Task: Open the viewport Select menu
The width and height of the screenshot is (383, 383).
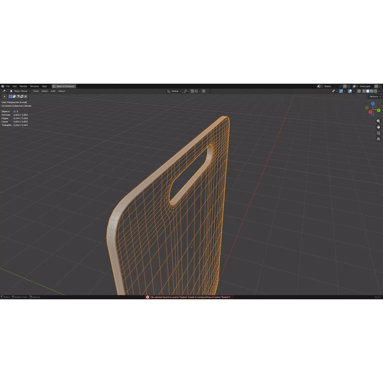Action: pyautogui.click(x=45, y=91)
